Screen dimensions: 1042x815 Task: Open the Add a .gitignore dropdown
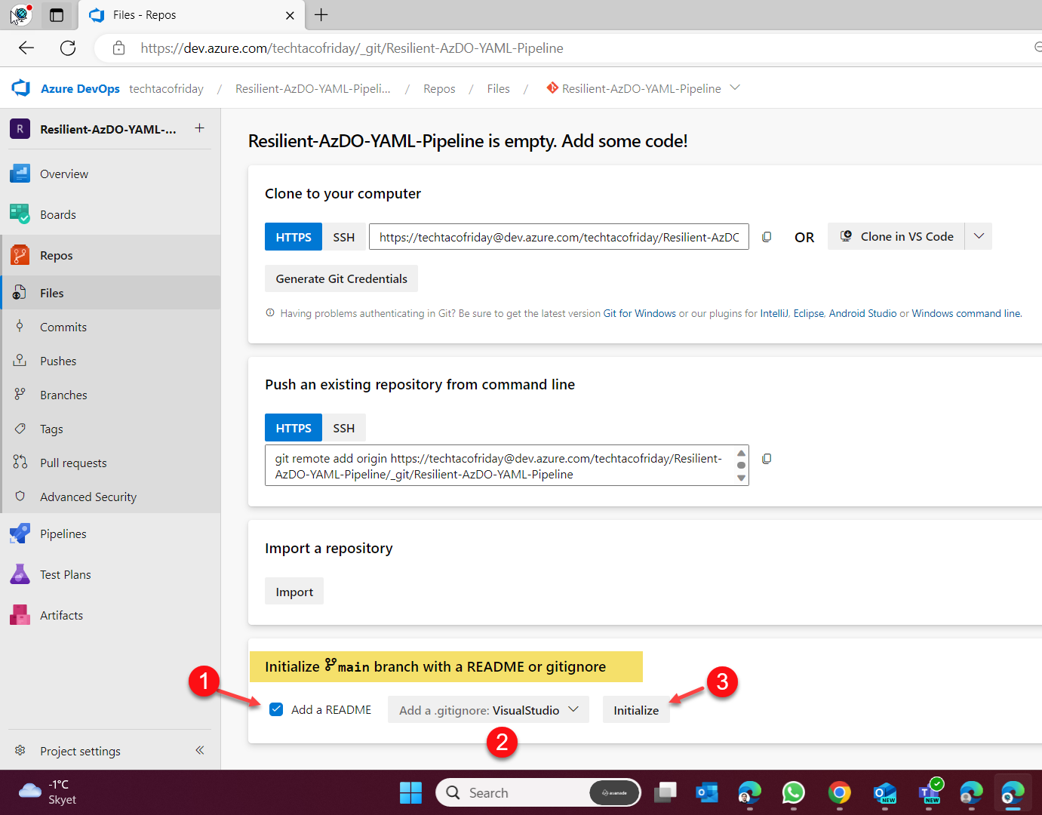pyautogui.click(x=488, y=710)
